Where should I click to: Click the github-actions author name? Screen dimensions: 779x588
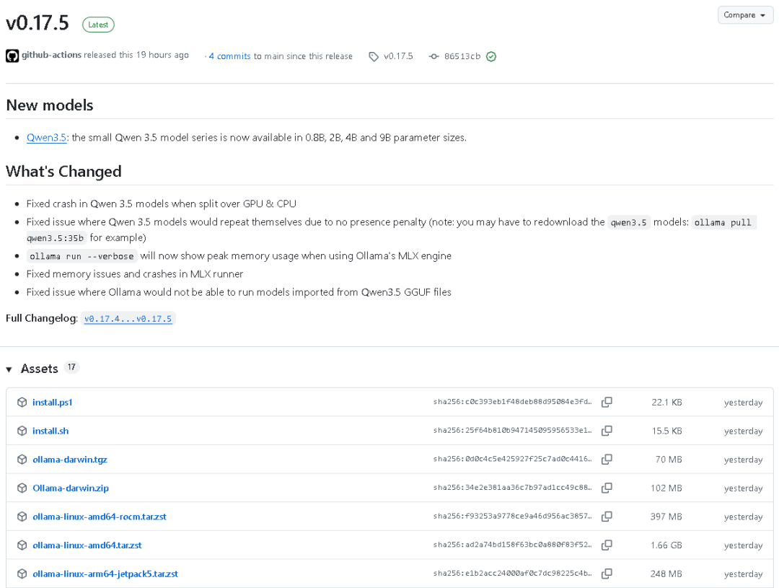click(x=51, y=55)
